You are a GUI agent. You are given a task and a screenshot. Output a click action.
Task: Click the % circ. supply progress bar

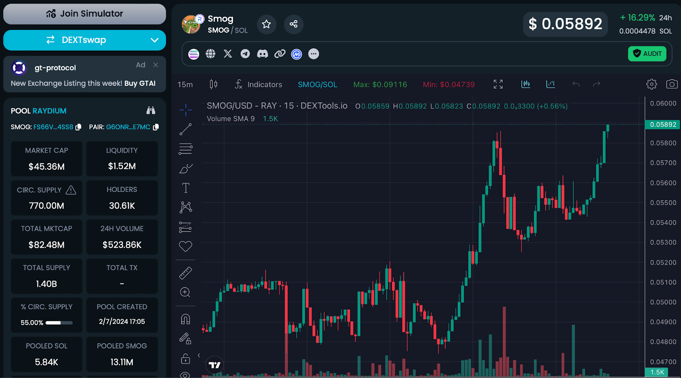coord(59,323)
